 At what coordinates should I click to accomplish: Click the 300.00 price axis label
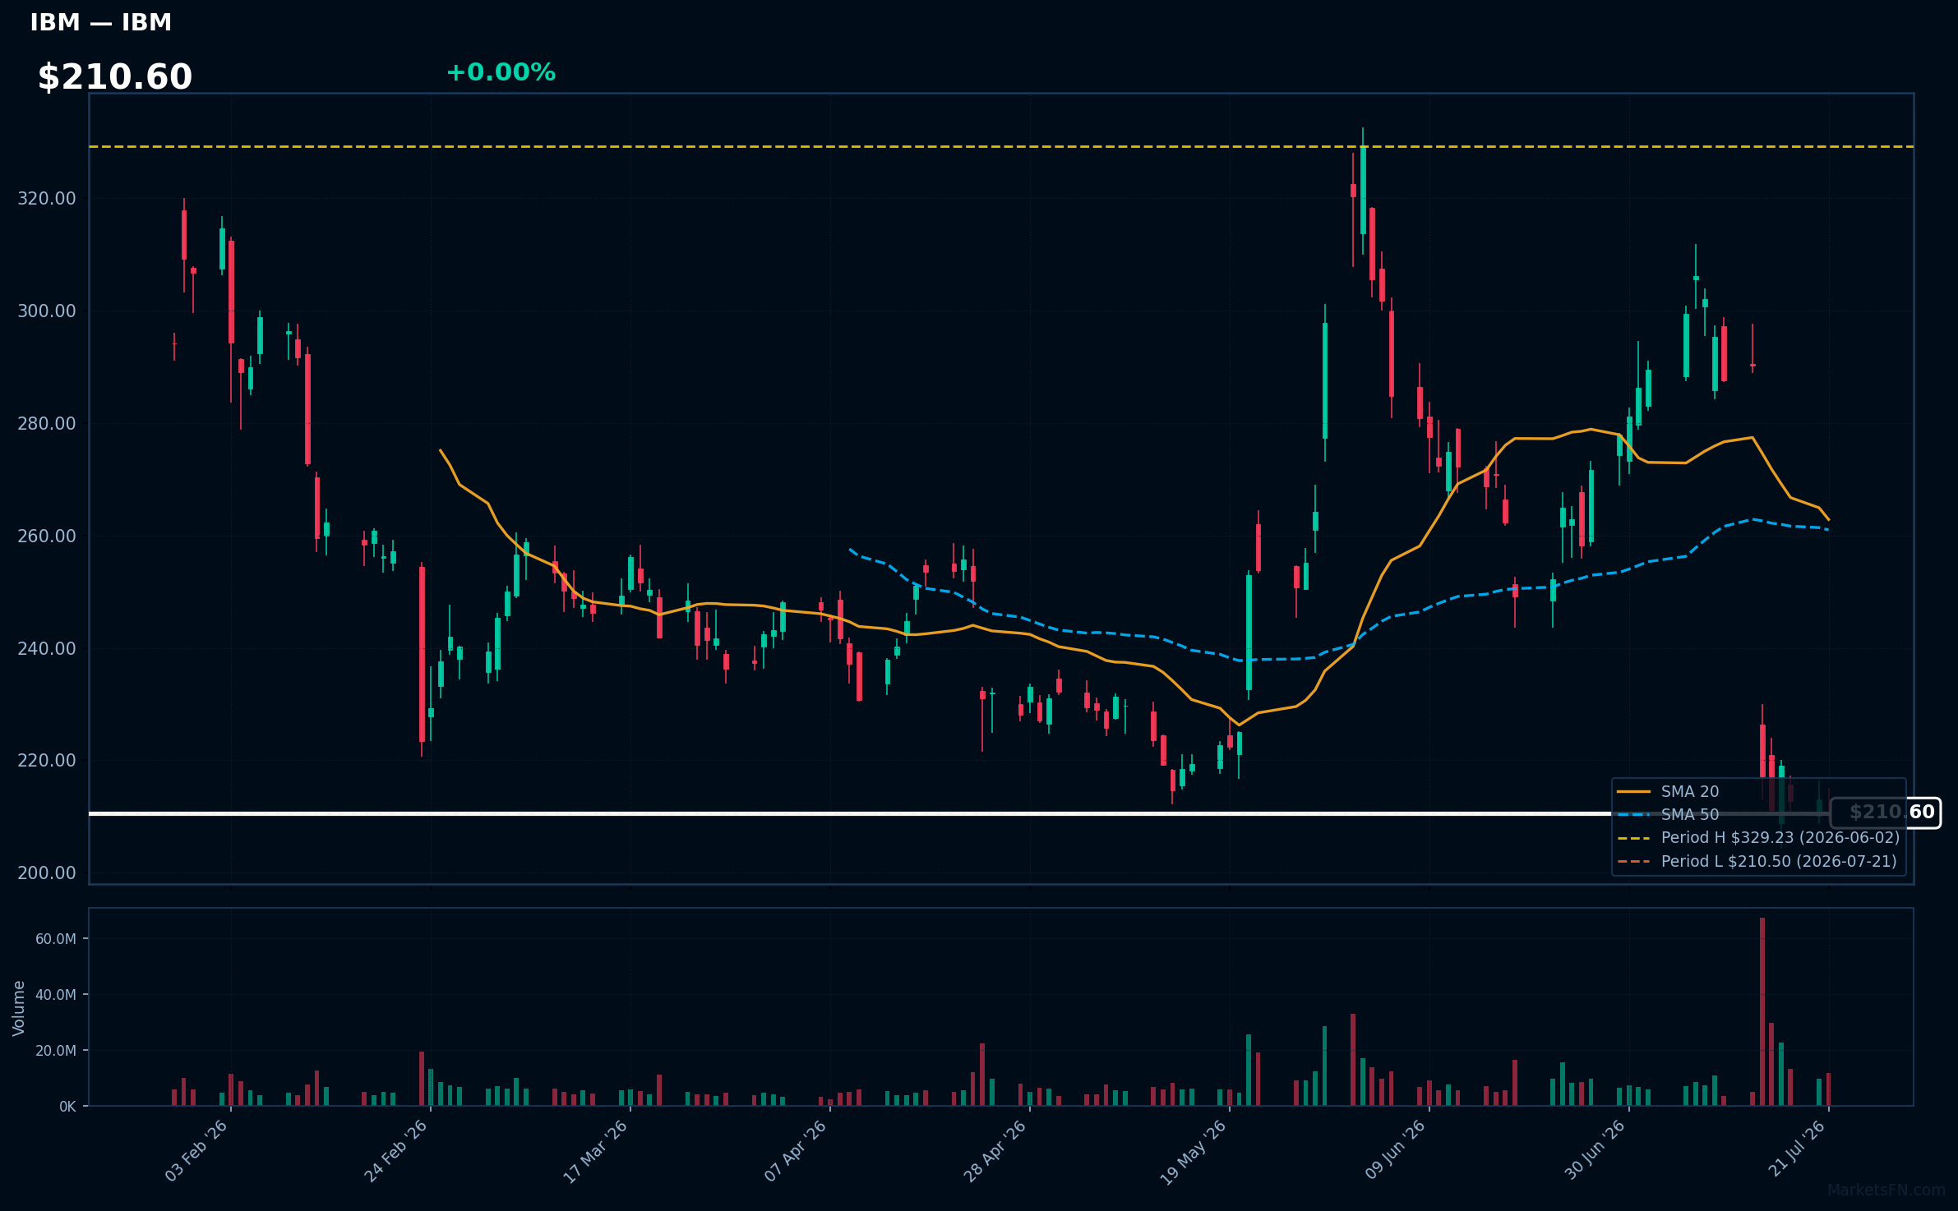(x=47, y=311)
